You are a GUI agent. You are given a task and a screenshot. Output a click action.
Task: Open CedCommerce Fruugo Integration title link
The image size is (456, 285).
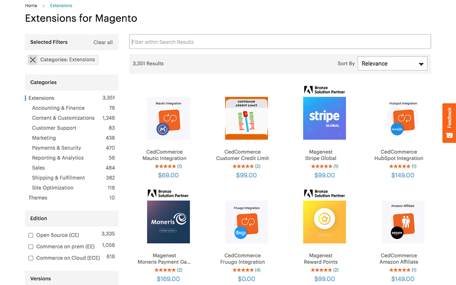[x=243, y=259]
